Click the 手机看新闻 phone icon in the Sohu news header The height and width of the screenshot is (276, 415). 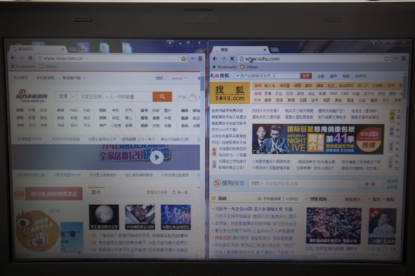coord(260,199)
